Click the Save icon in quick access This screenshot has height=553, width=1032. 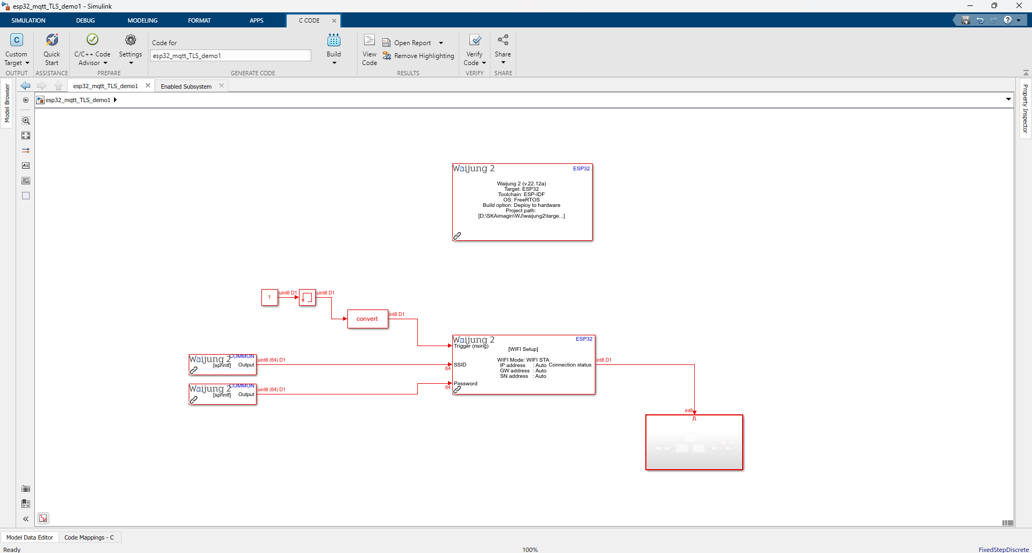click(966, 20)
